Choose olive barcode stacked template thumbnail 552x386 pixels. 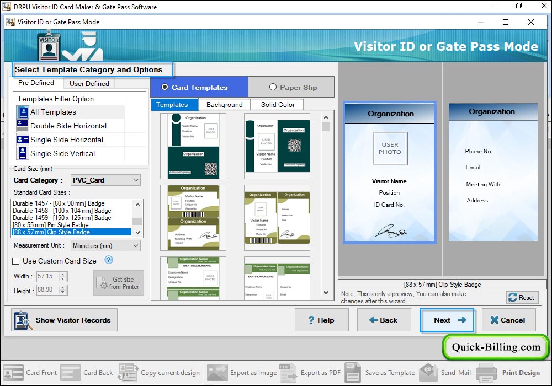(193, 218)
